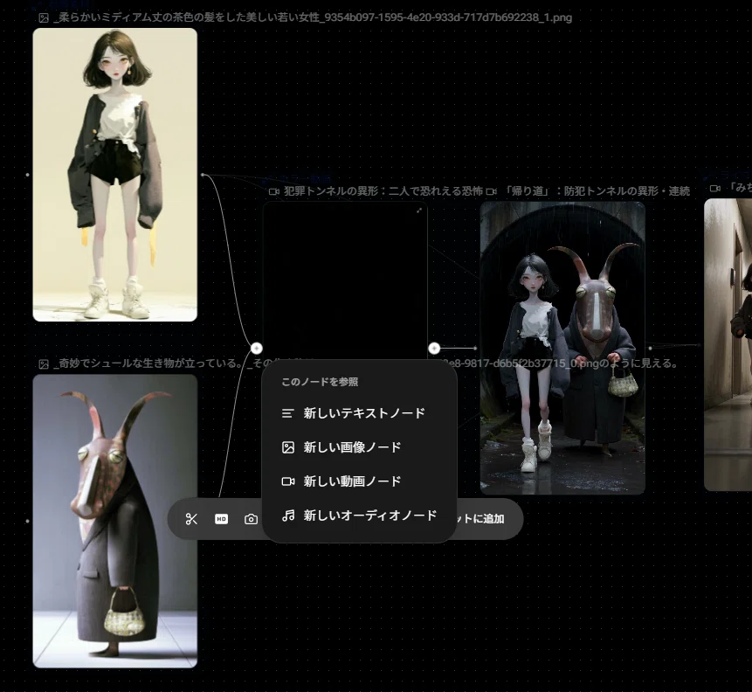Click image icon beside the woman image filename
Image resolution: width=752 pixels, height=692 pixels.
click(44, 18)
